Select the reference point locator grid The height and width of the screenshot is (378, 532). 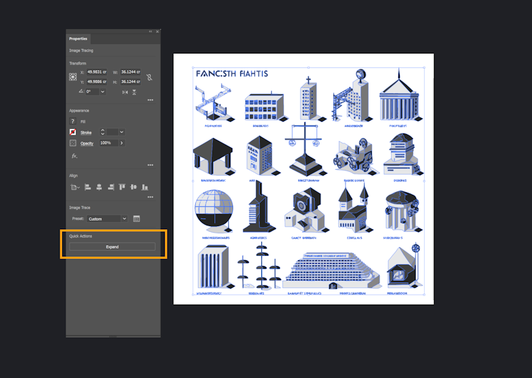click(73, 77)
